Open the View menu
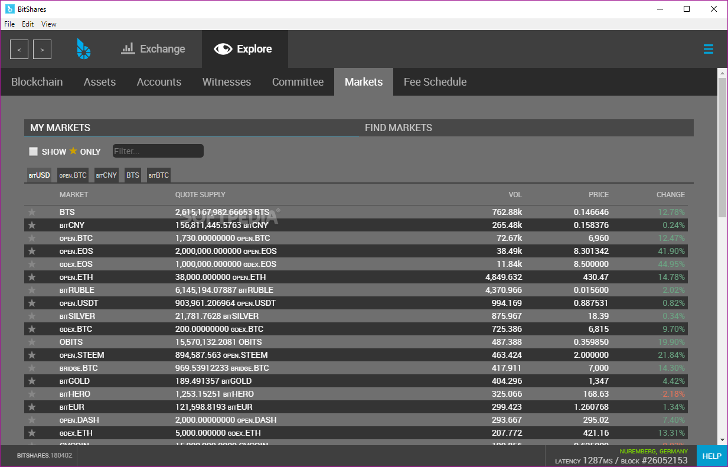 [49, 24]
